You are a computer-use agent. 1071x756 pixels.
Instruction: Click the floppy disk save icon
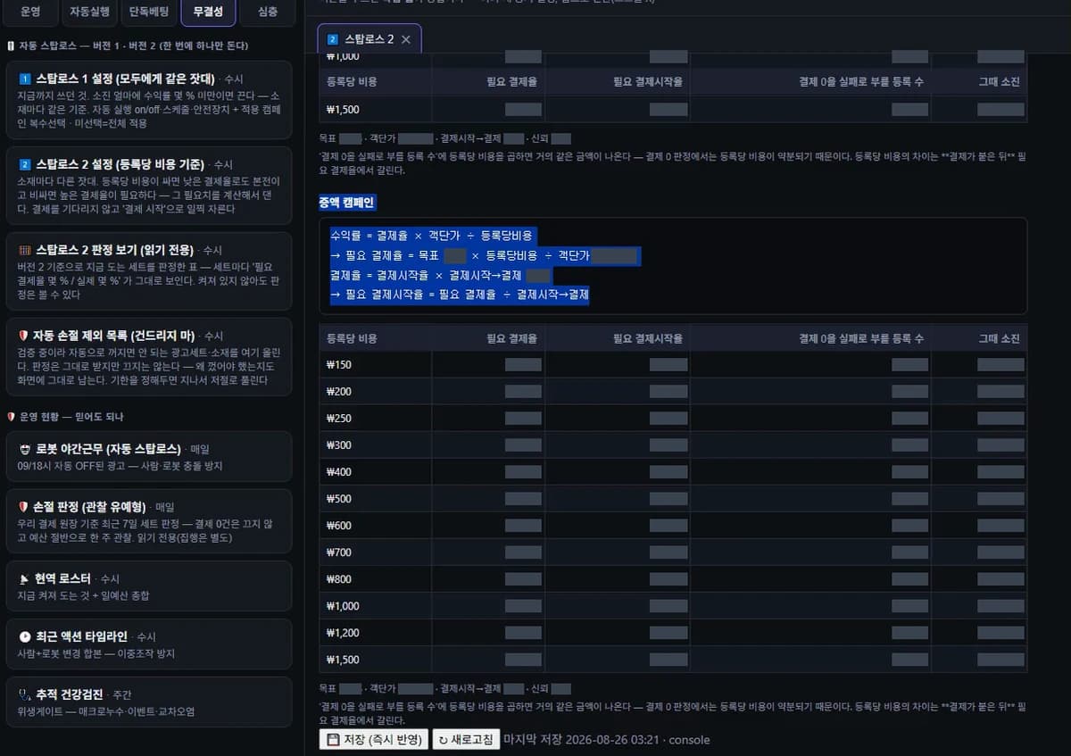(332, 740)
